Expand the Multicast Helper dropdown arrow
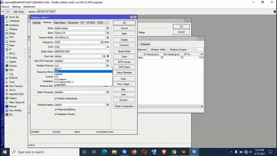This screenshot has height=156, width=277. tap(108, 105)
